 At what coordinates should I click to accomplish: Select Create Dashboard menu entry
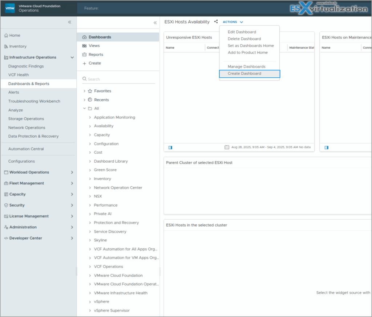tap(250, 74)
